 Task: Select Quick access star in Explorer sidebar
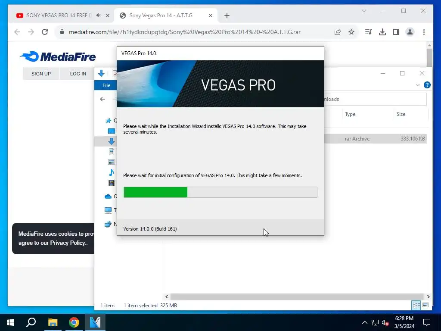(109, 121)
